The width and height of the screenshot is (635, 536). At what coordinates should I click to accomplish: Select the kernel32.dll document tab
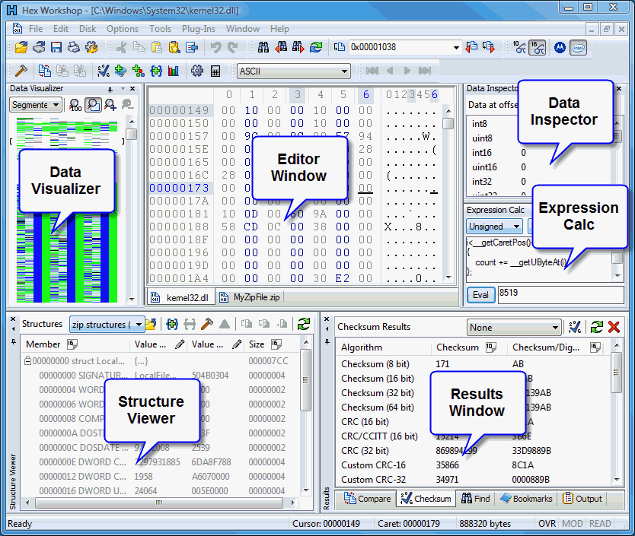[x=180, y=298]
